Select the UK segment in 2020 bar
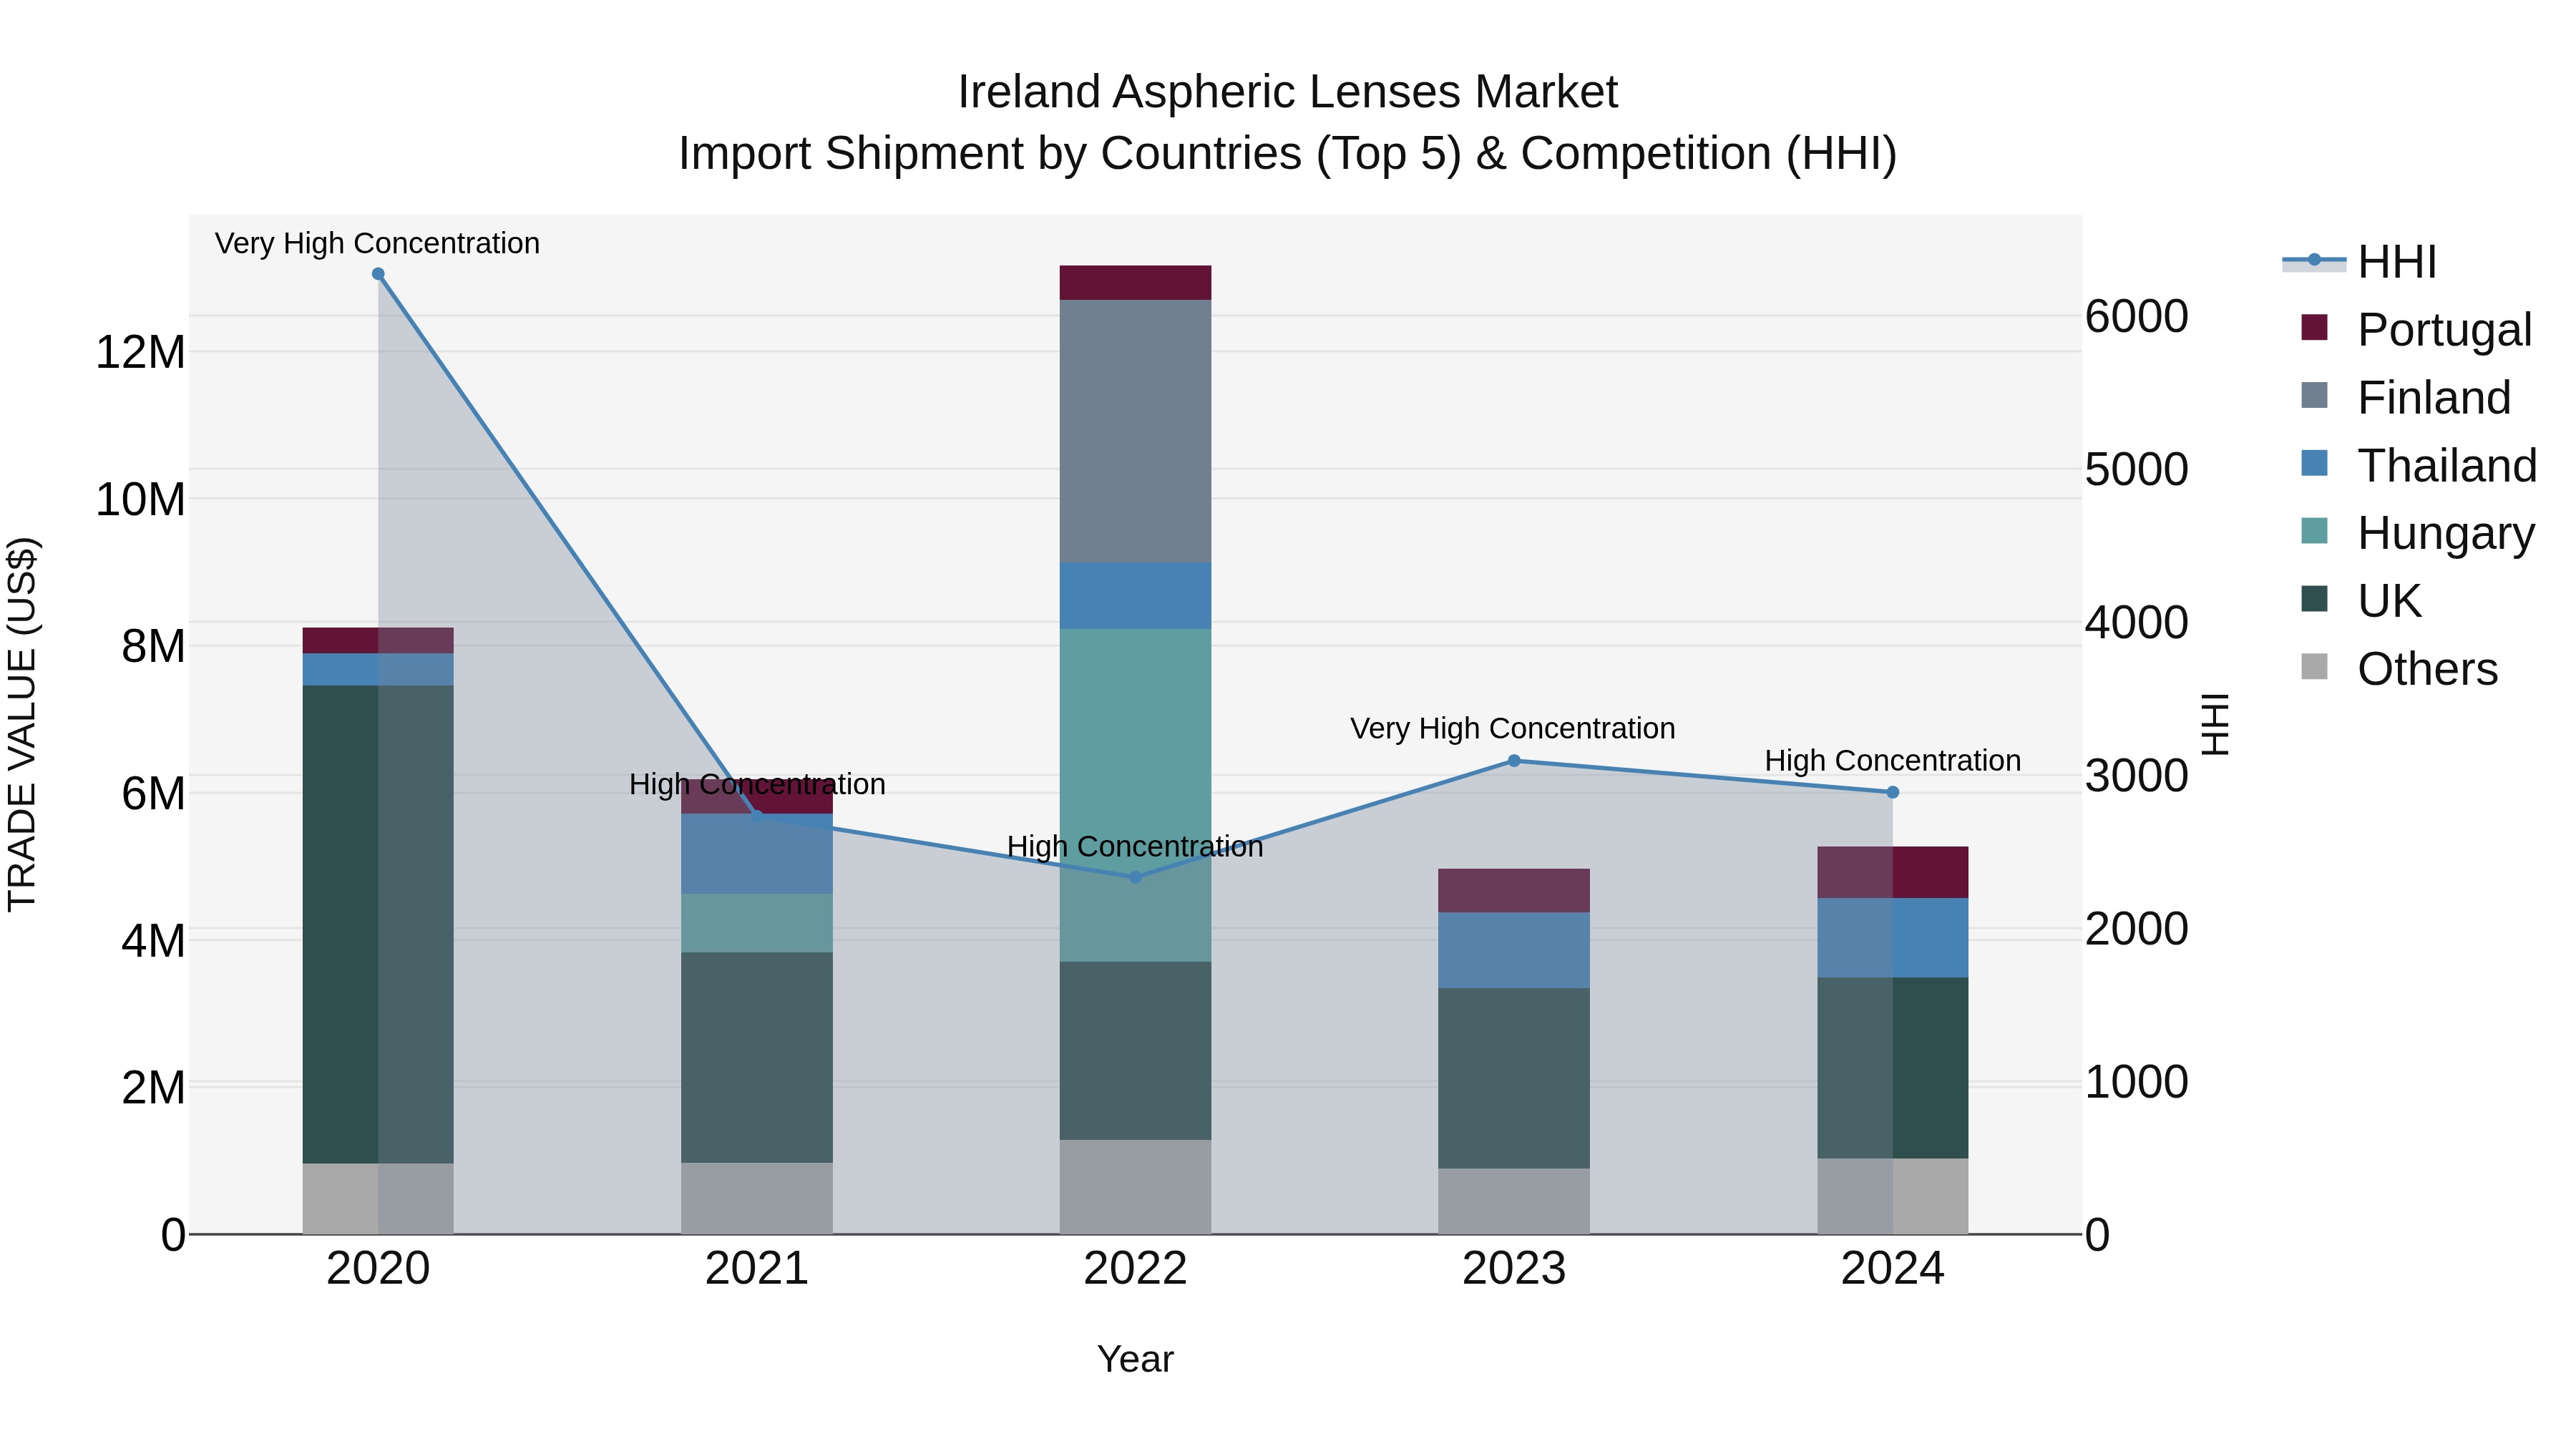Image resolution: width=2576 pixels, height=1449 pixels. (x=378, y=924)
